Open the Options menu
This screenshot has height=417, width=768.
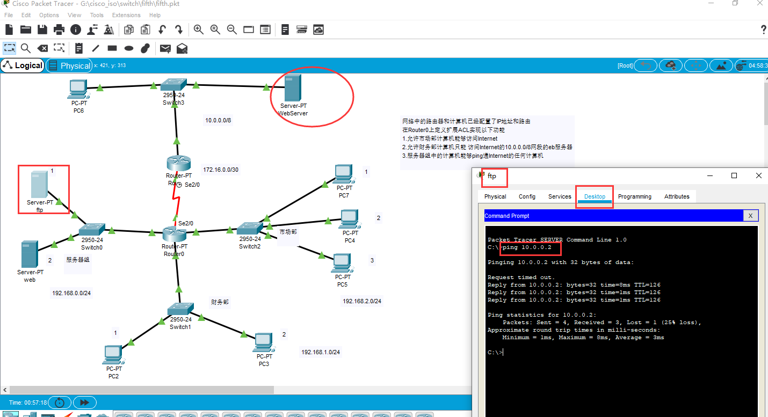49,15
